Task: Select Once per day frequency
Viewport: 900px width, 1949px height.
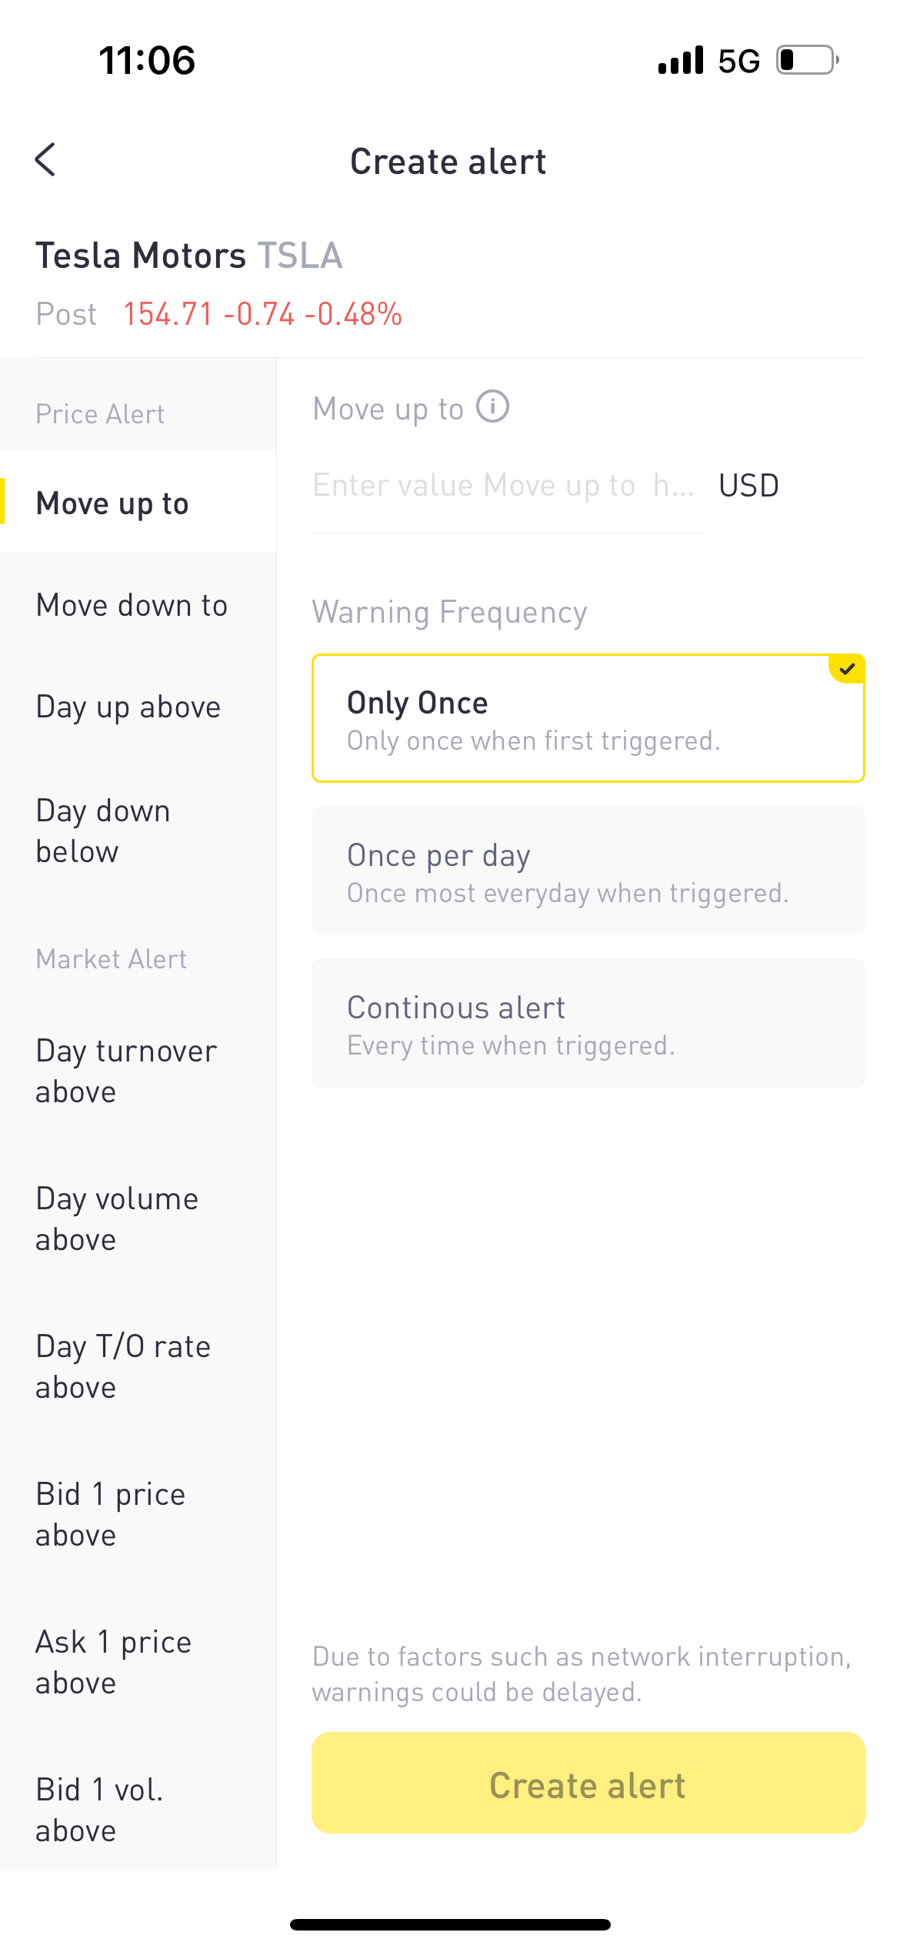Action: point(588,871)
